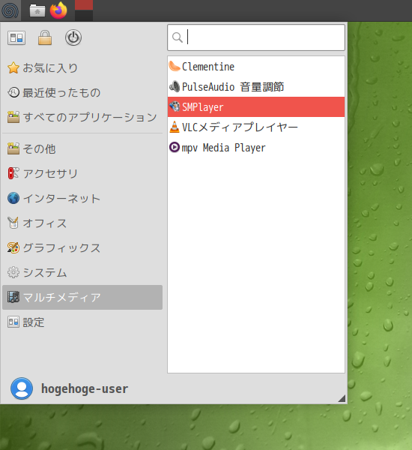Click the clock icon beside 最近使ったもの

[13, 92]
